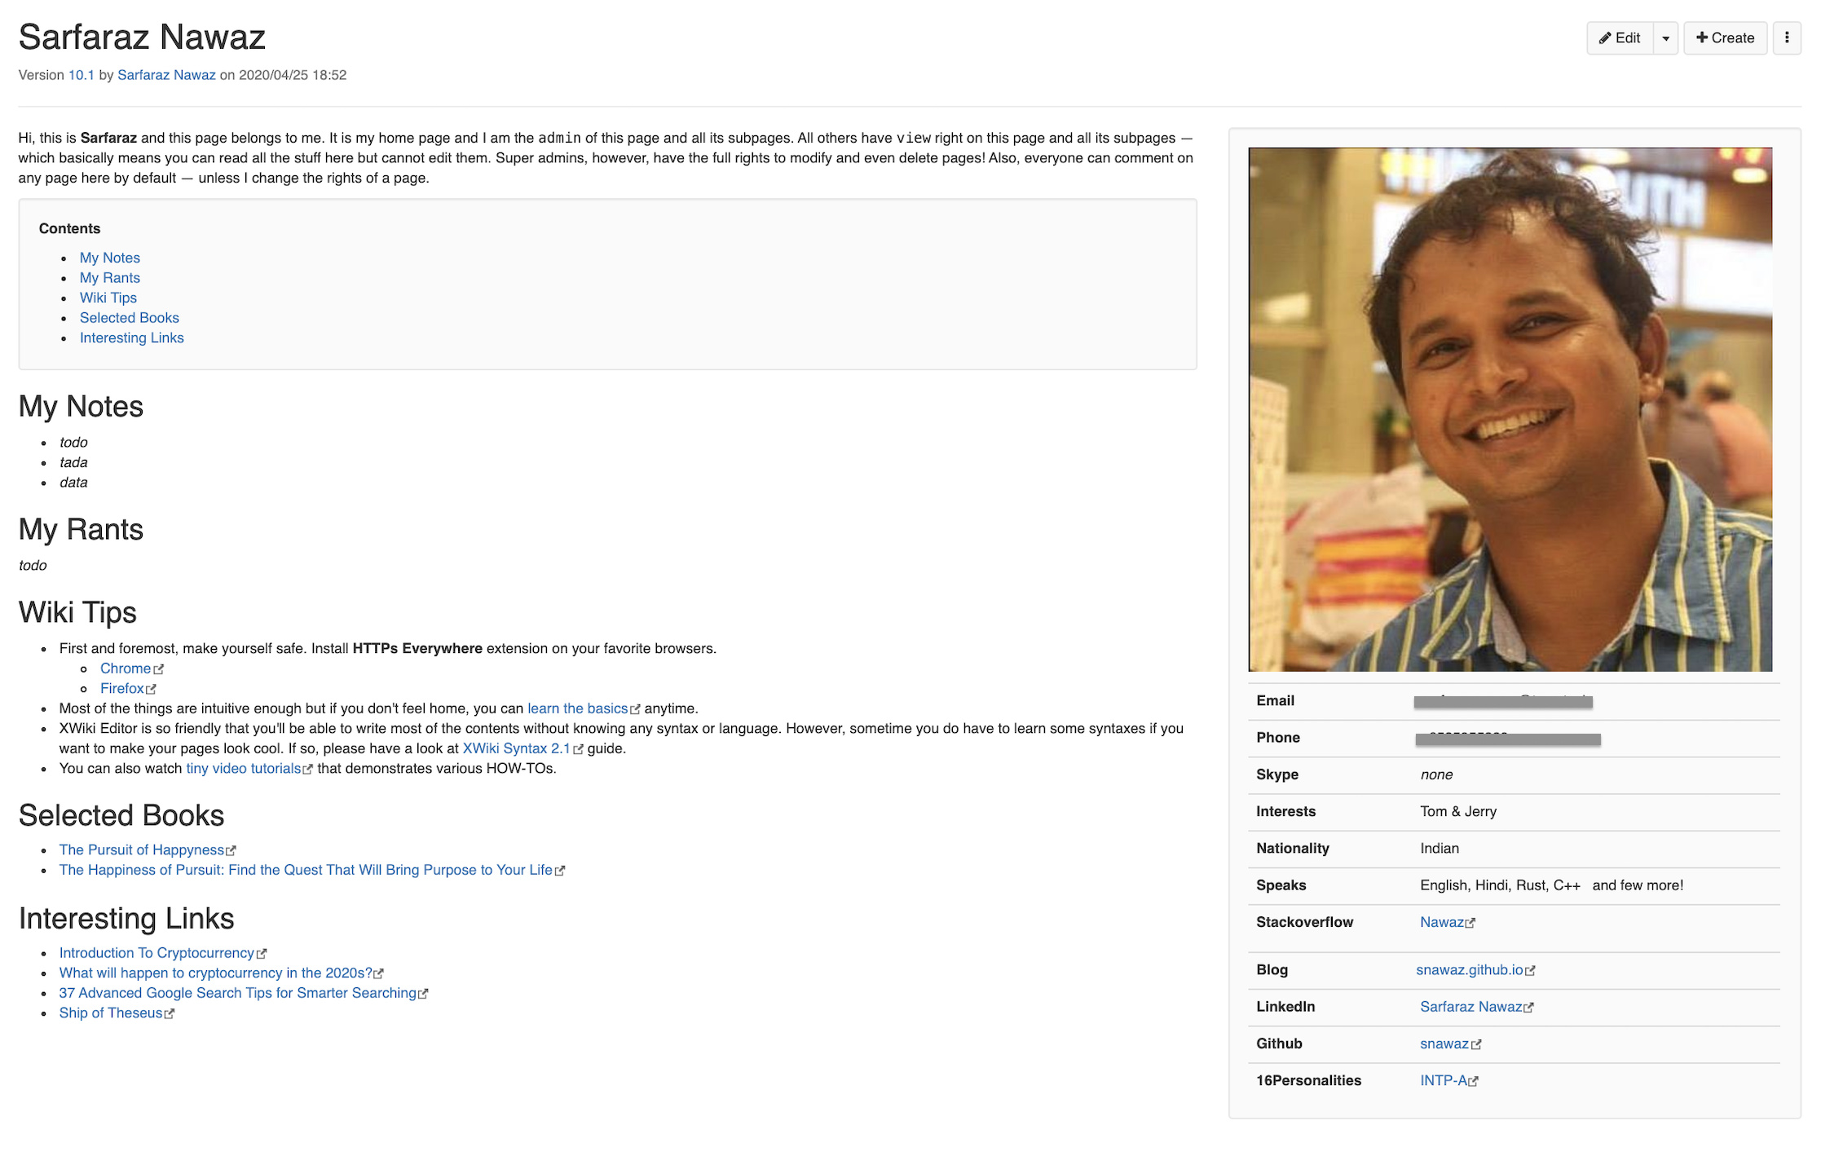
Task: Click external link icon beside Ship of Theseus
Action: click(170, 1013)
